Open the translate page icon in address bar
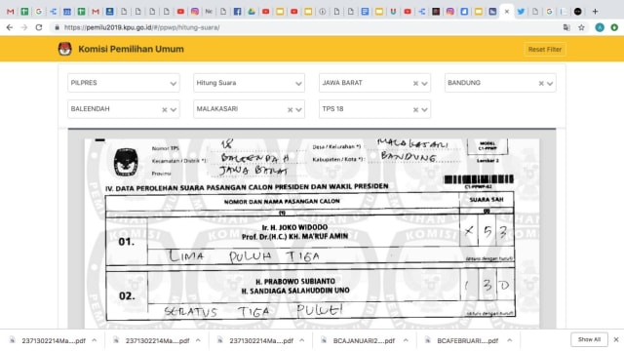Viewport: 624px width, 351px height. (x=566, y=27)
